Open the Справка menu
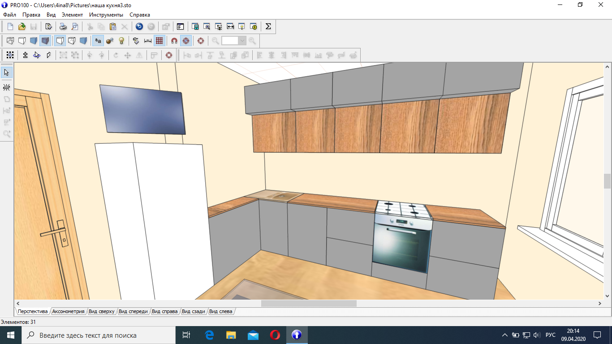 point(140,15)
